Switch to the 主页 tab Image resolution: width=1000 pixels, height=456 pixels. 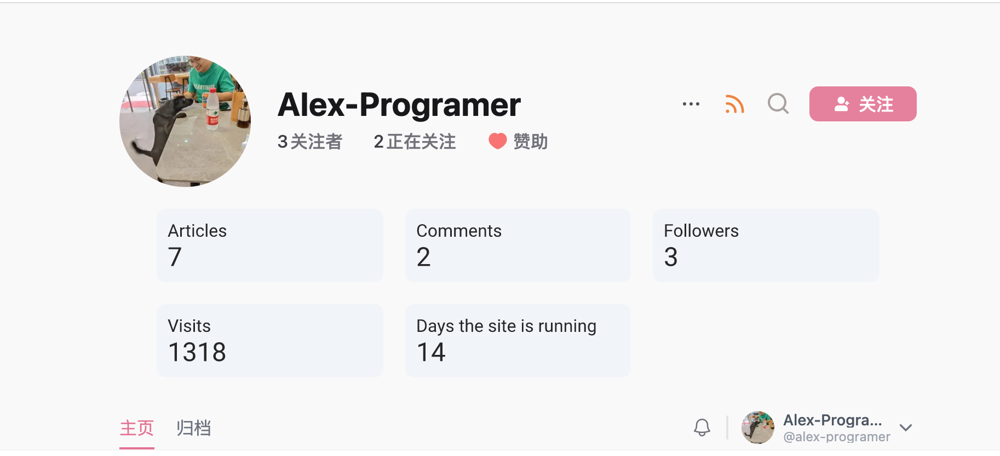(x=136, y=428)
